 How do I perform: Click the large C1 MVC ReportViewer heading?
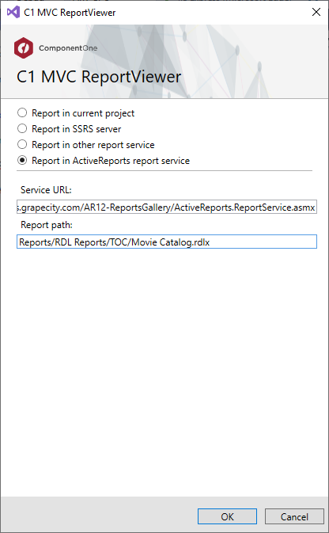point(99,77)
